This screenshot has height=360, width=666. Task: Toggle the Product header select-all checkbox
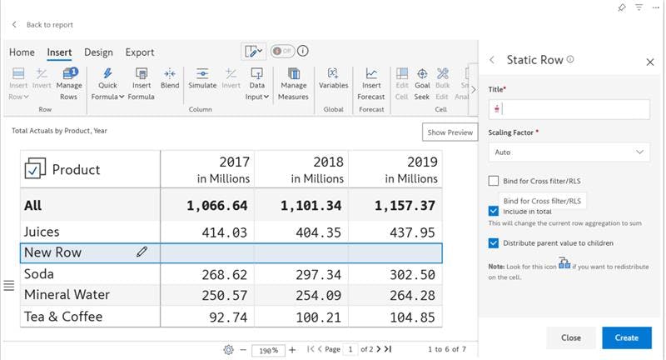click(34, 168)
